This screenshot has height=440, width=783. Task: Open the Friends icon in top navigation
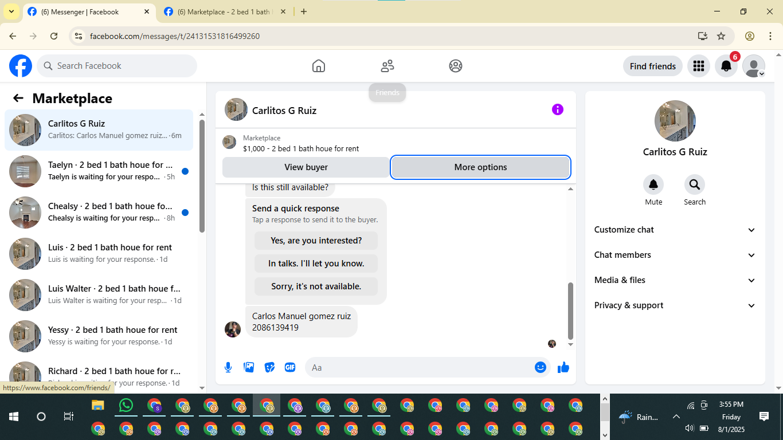click(387, 66)
